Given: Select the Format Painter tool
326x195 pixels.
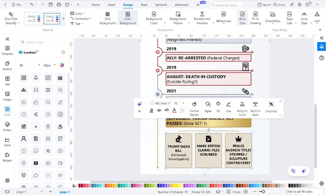Looking at the screenshot, I should (194, 108).
